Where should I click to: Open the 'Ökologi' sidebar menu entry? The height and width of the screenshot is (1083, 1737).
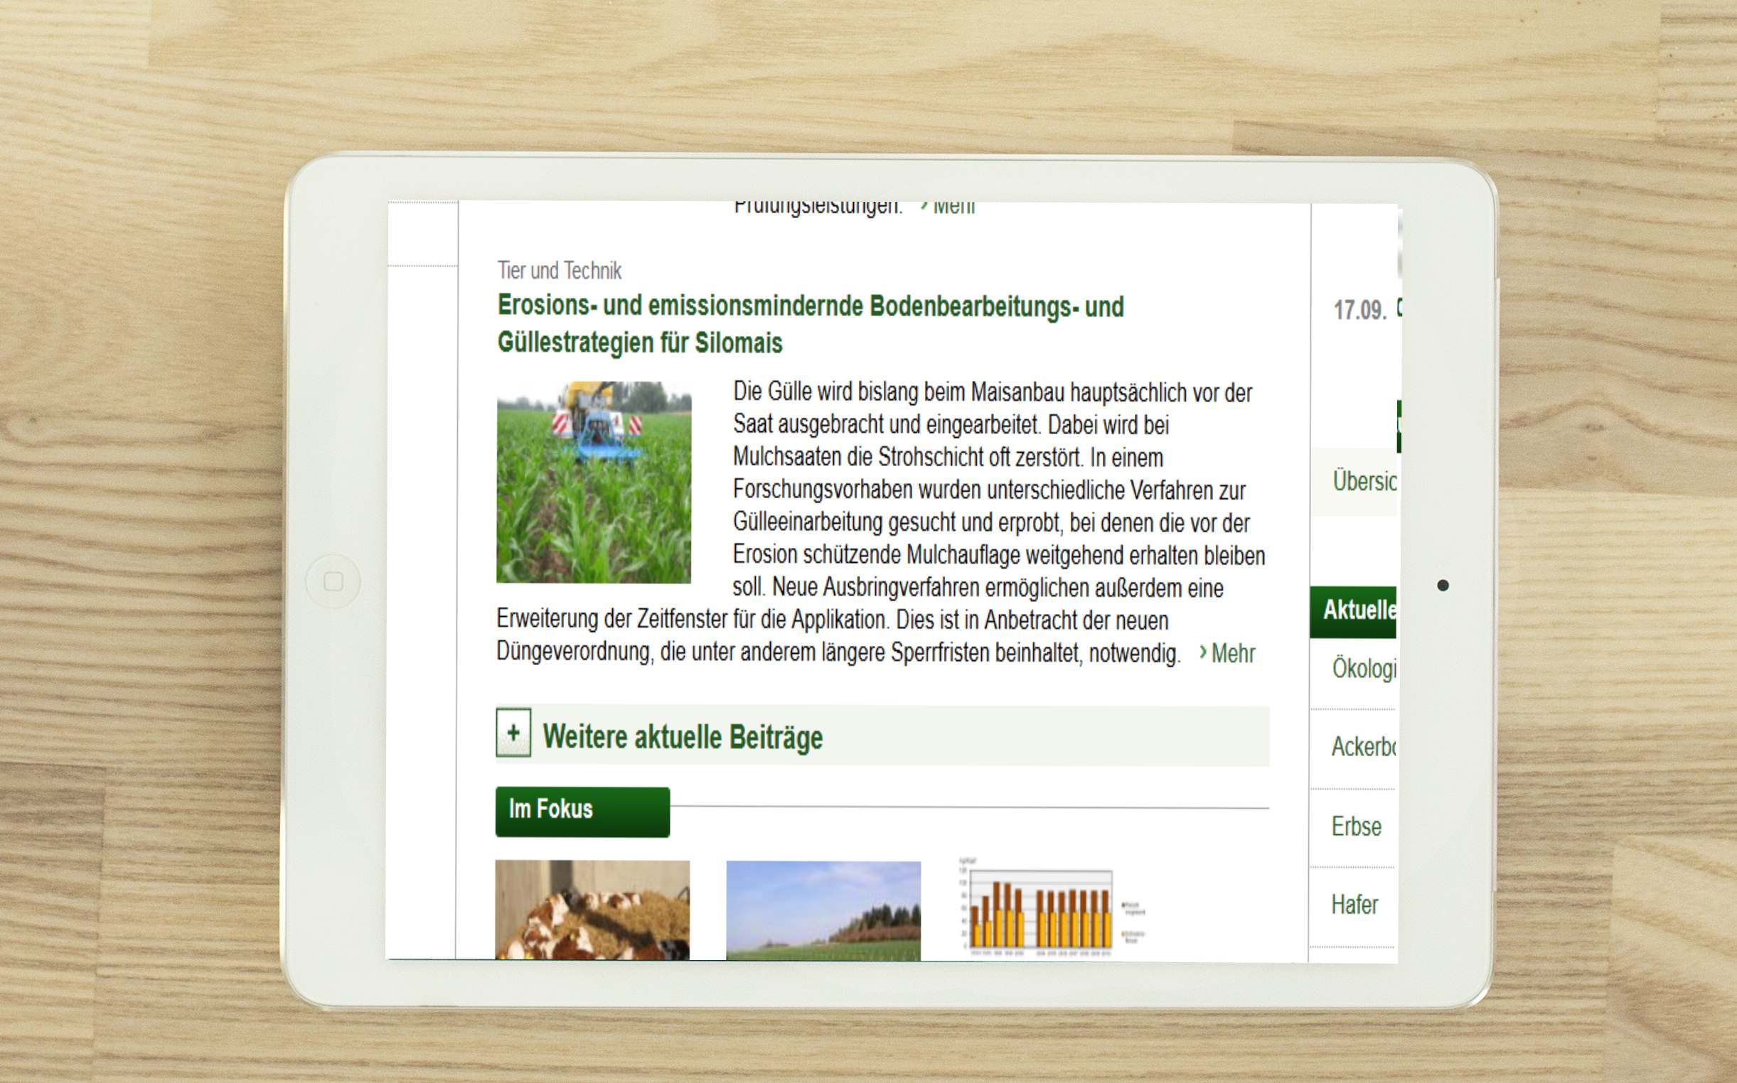coord(1363,668)
